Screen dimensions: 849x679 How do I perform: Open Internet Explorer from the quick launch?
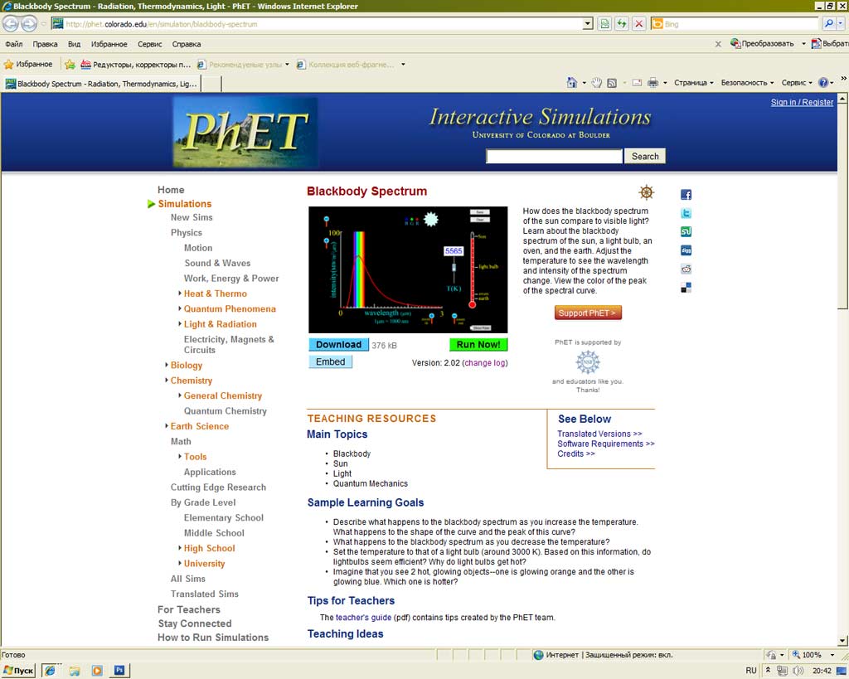51,671
